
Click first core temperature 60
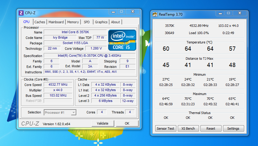tap(166, 49)
